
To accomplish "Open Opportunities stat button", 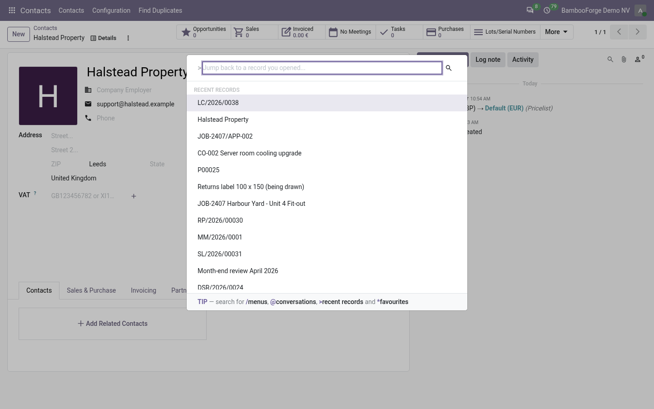I will (203, 32).
